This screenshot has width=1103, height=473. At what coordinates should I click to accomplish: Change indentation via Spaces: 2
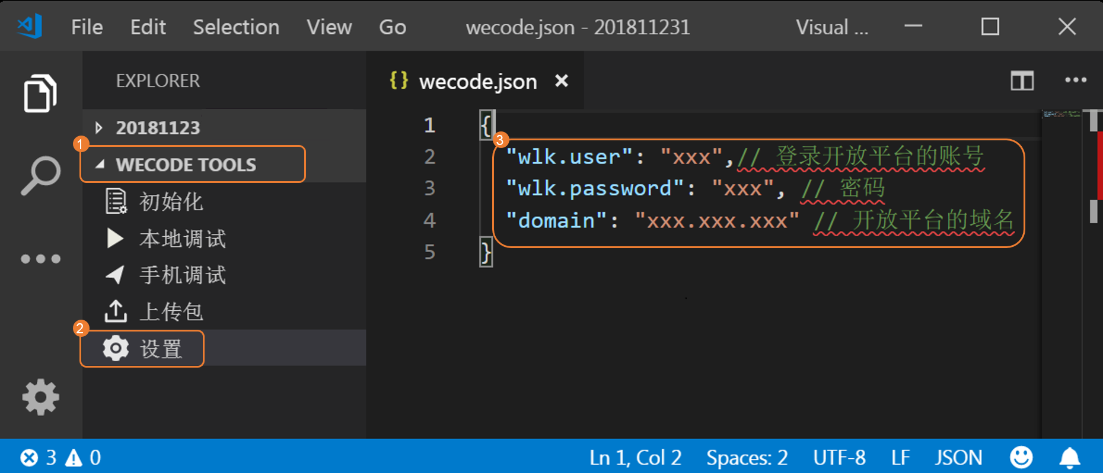pos(747,458)
